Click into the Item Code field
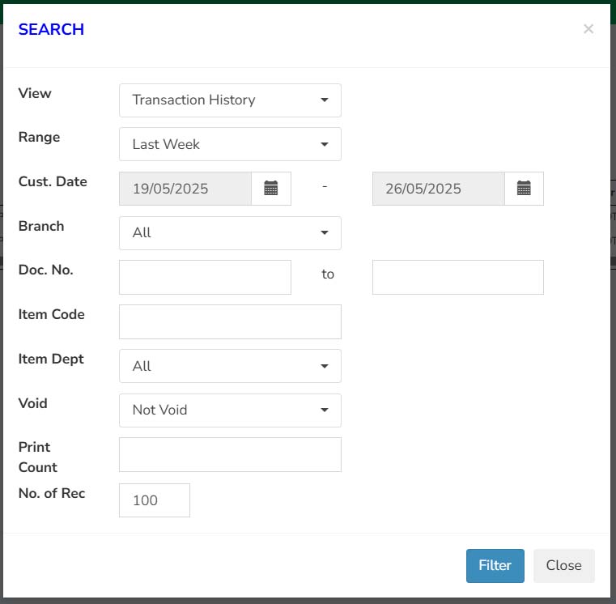The height and width of the screenshot is (604, 616). 230,322
